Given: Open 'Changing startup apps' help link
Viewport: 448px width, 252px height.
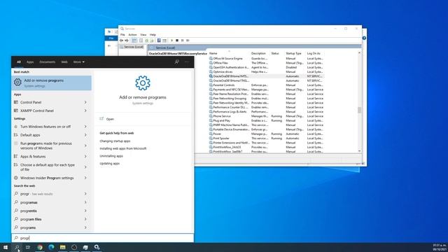Looking at the screenshot, I should click(x=115, y=141).
